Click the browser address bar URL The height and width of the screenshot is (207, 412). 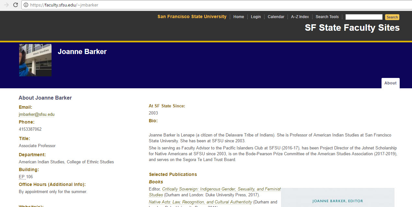(64, 5)
